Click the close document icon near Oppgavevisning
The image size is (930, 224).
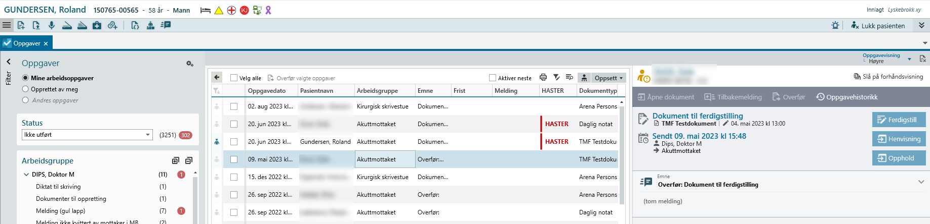(x=923, y=59)
